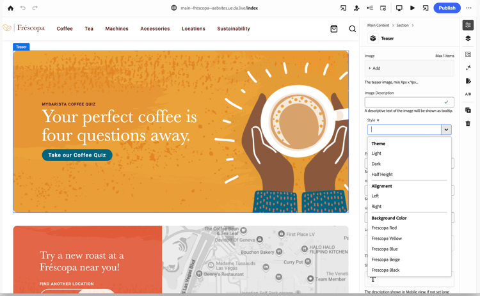Screen dimensions: 480x296
Task: Show the layers stack panel
Action: coord(468,38)
